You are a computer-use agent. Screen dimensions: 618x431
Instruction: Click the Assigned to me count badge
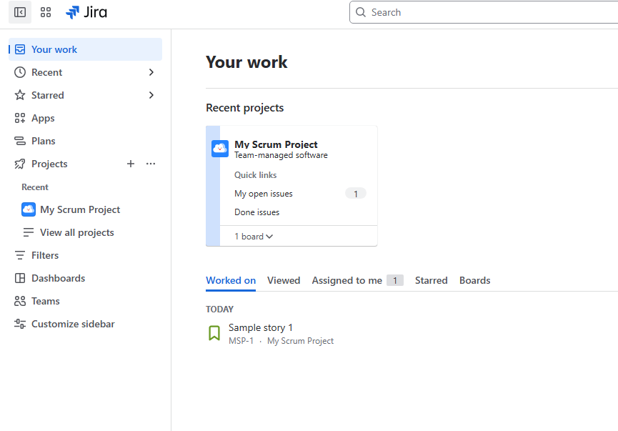395,280
